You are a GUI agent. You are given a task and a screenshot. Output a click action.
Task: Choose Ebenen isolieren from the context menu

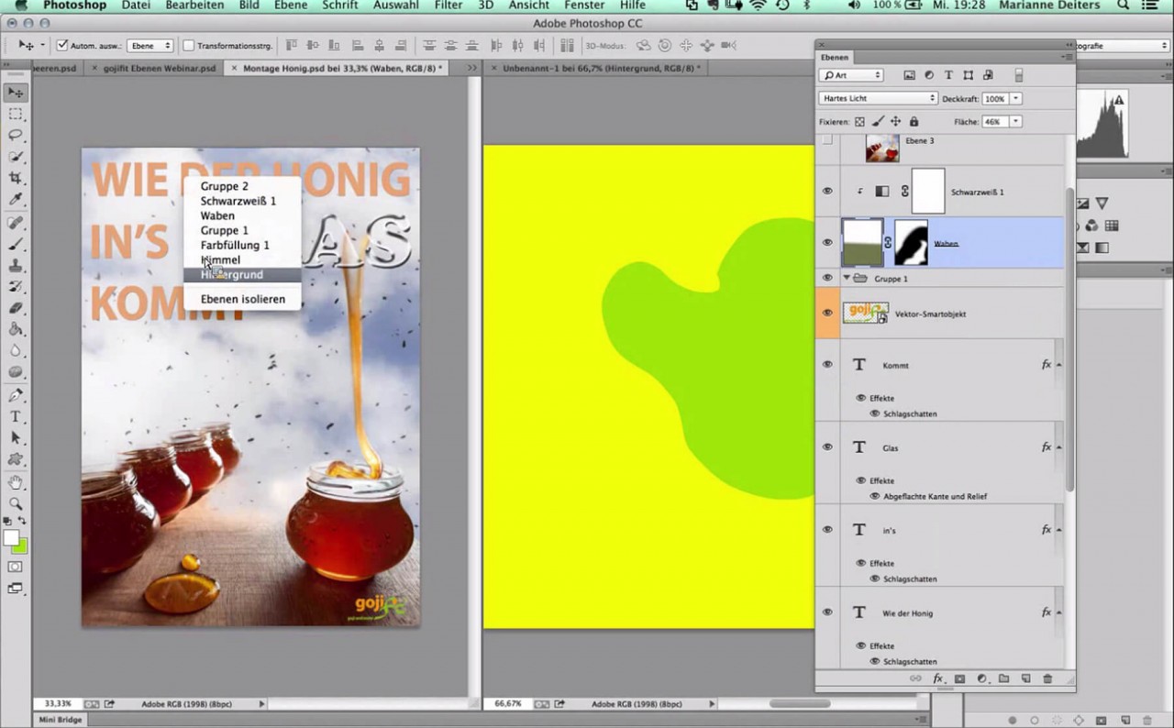coord(242,299)
